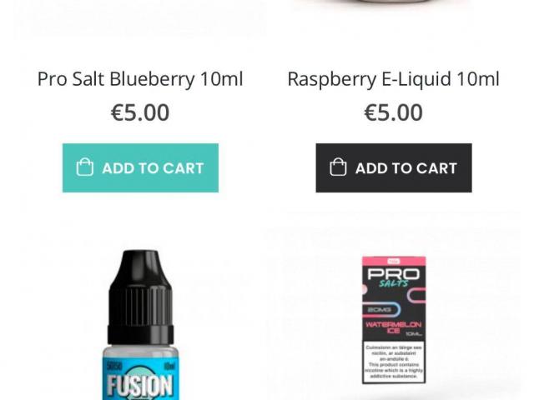Click the bag icon on dark button

point(338,167)
